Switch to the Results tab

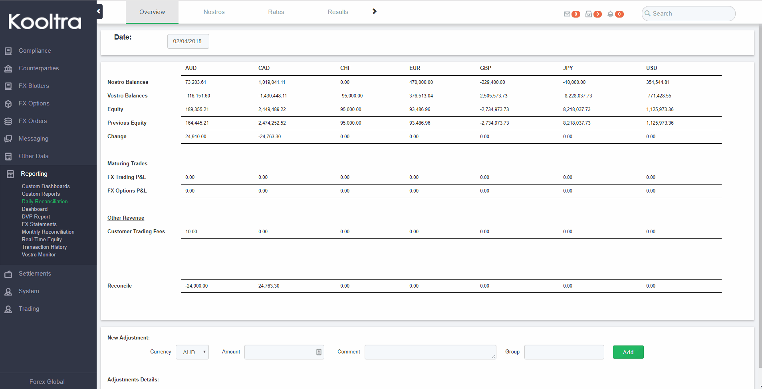338,12
